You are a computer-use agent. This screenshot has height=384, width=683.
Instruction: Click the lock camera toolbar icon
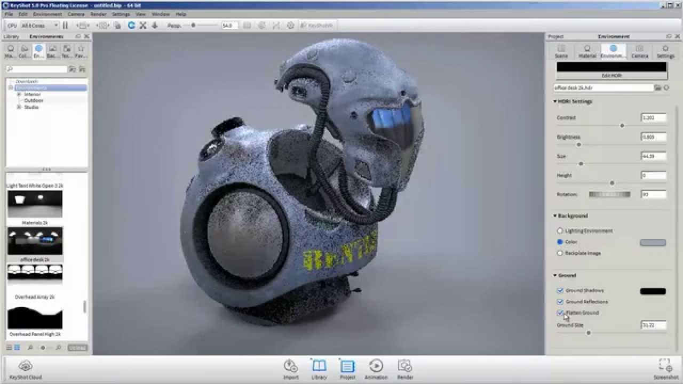pyautogui.click(x=117, y=25)
